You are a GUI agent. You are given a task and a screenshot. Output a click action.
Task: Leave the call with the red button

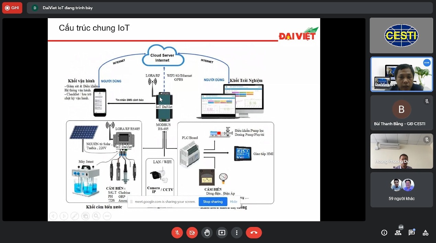point(254,233)
